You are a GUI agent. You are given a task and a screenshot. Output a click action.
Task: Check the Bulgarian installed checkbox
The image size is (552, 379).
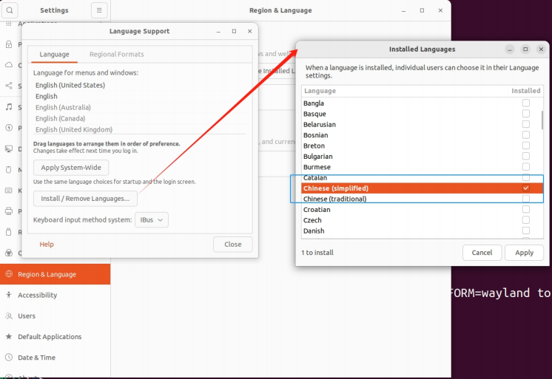[x=525, y=156]
